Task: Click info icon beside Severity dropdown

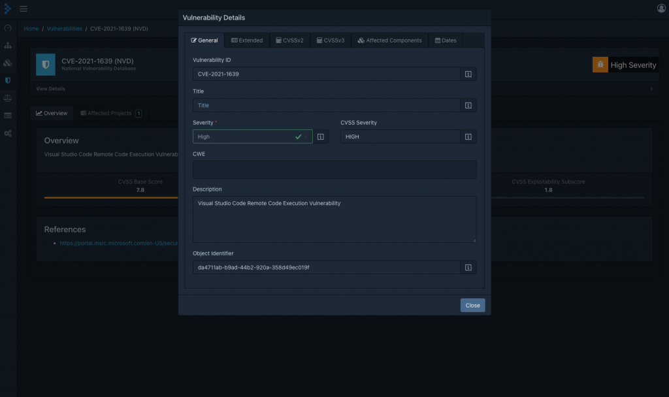Action: click(x=320, y=137)
